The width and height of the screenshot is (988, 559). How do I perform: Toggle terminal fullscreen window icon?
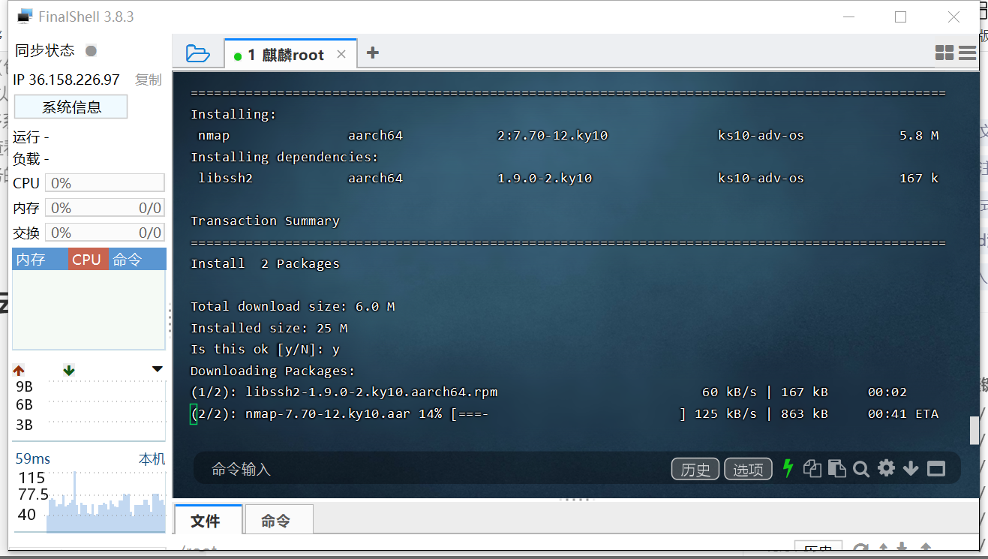tap(935, 469)
